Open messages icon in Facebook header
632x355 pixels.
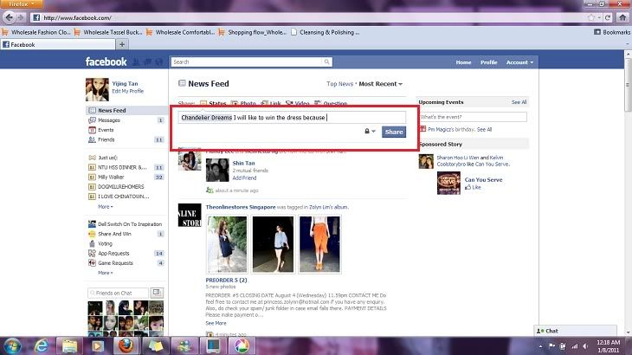tap(147, 61)
